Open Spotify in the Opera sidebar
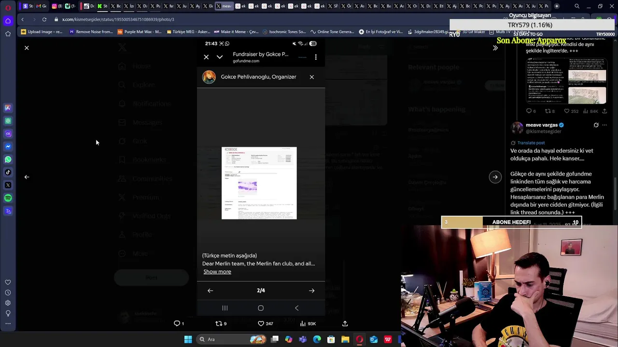This screenshot has height=347, width=618. click(x=8, y=198)
